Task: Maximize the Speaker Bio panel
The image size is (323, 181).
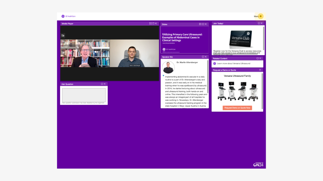Action: 203,57
